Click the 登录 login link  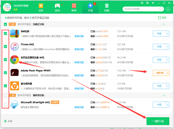pos(15,10)
